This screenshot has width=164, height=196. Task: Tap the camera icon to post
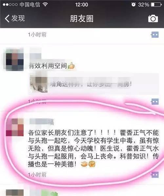coord(153,18)
